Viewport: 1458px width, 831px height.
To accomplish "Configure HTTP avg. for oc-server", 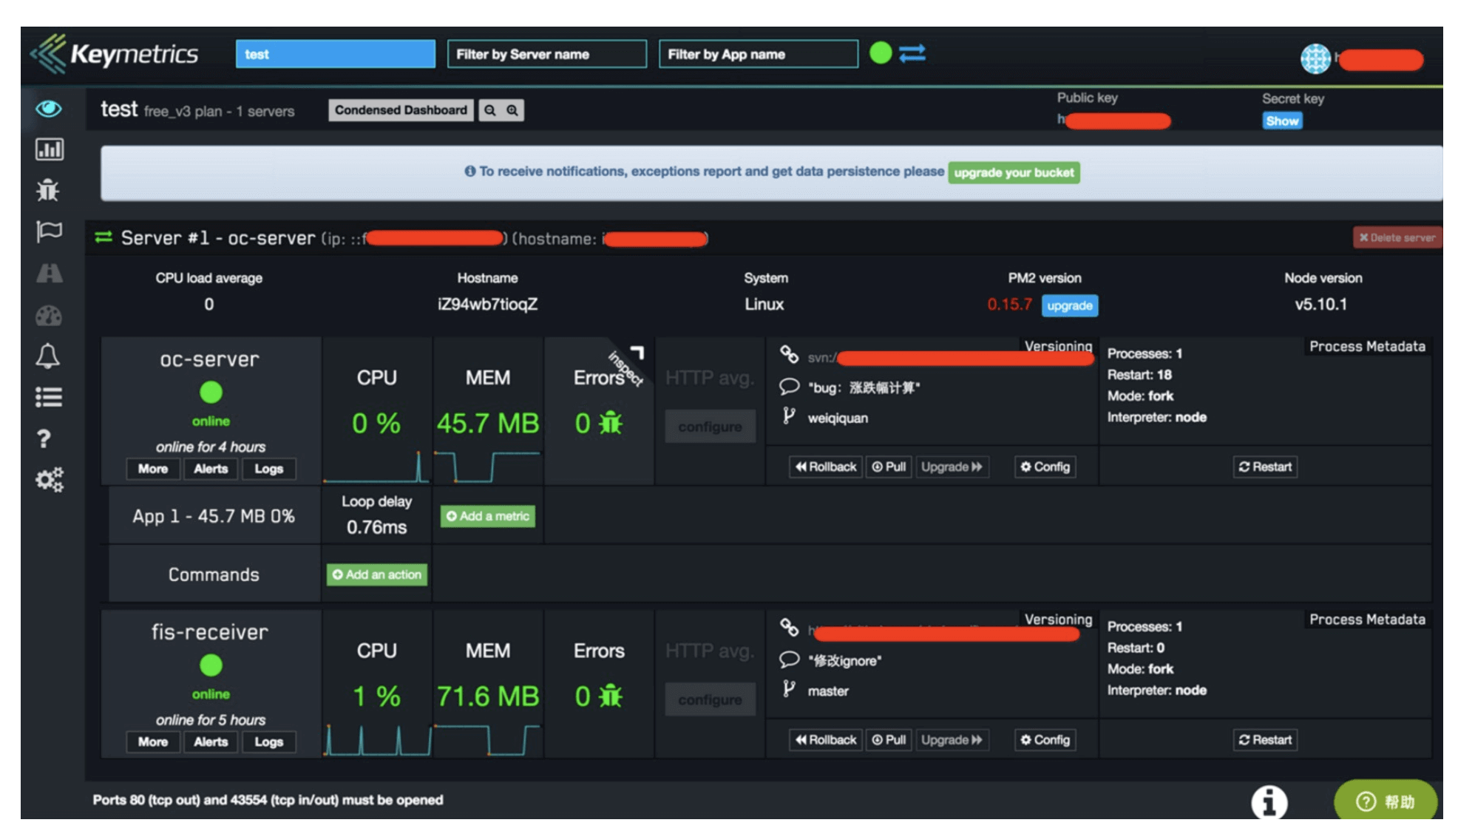I will (710, 427).
